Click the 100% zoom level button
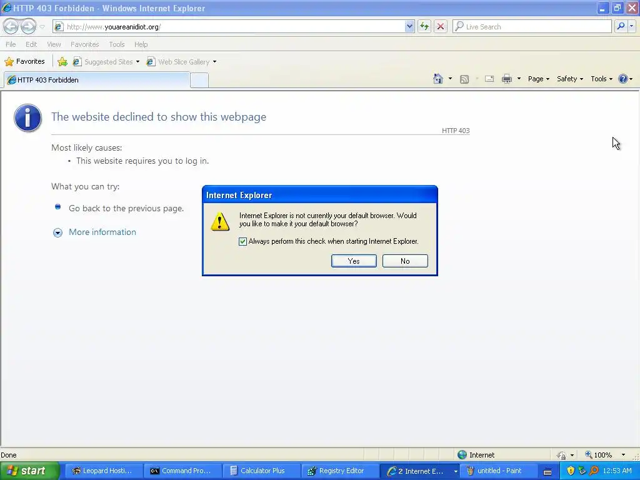The image size is (640, 480). [599, 455]
